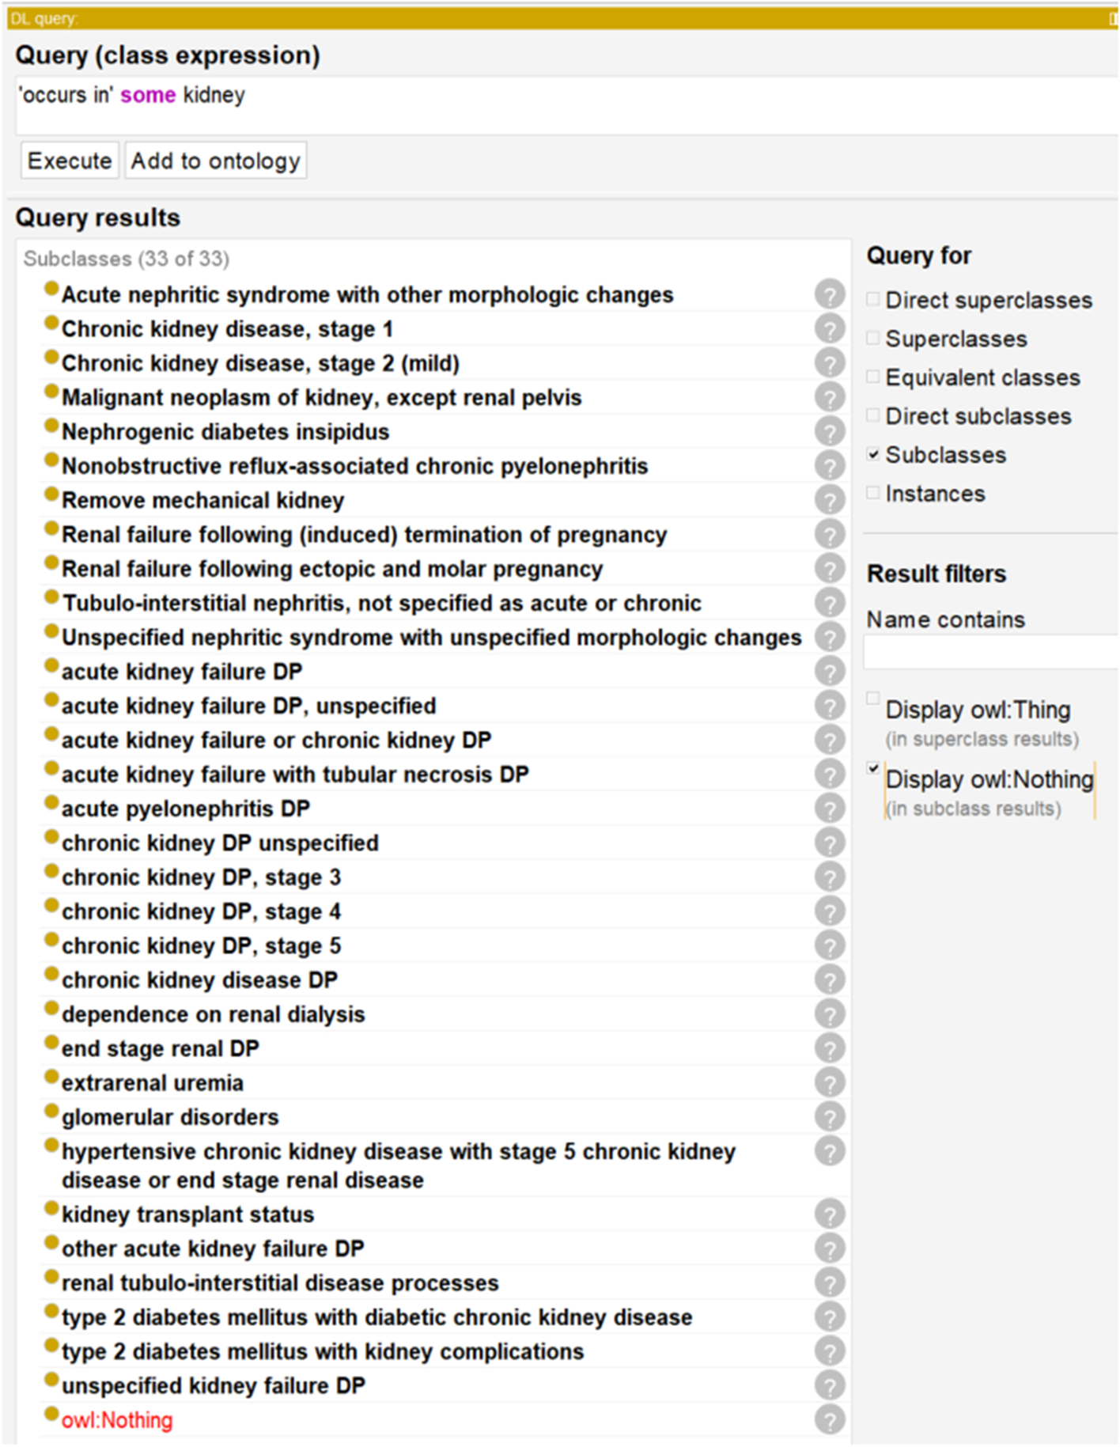Select type 2 diabetes mellitus with kidney complications

323,1351
